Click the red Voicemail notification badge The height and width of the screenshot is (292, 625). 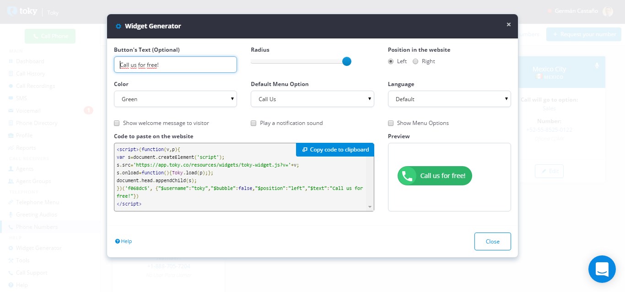(x=88, y=110)
